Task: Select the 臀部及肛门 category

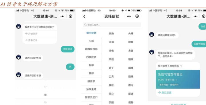Action: click(91, 97)
